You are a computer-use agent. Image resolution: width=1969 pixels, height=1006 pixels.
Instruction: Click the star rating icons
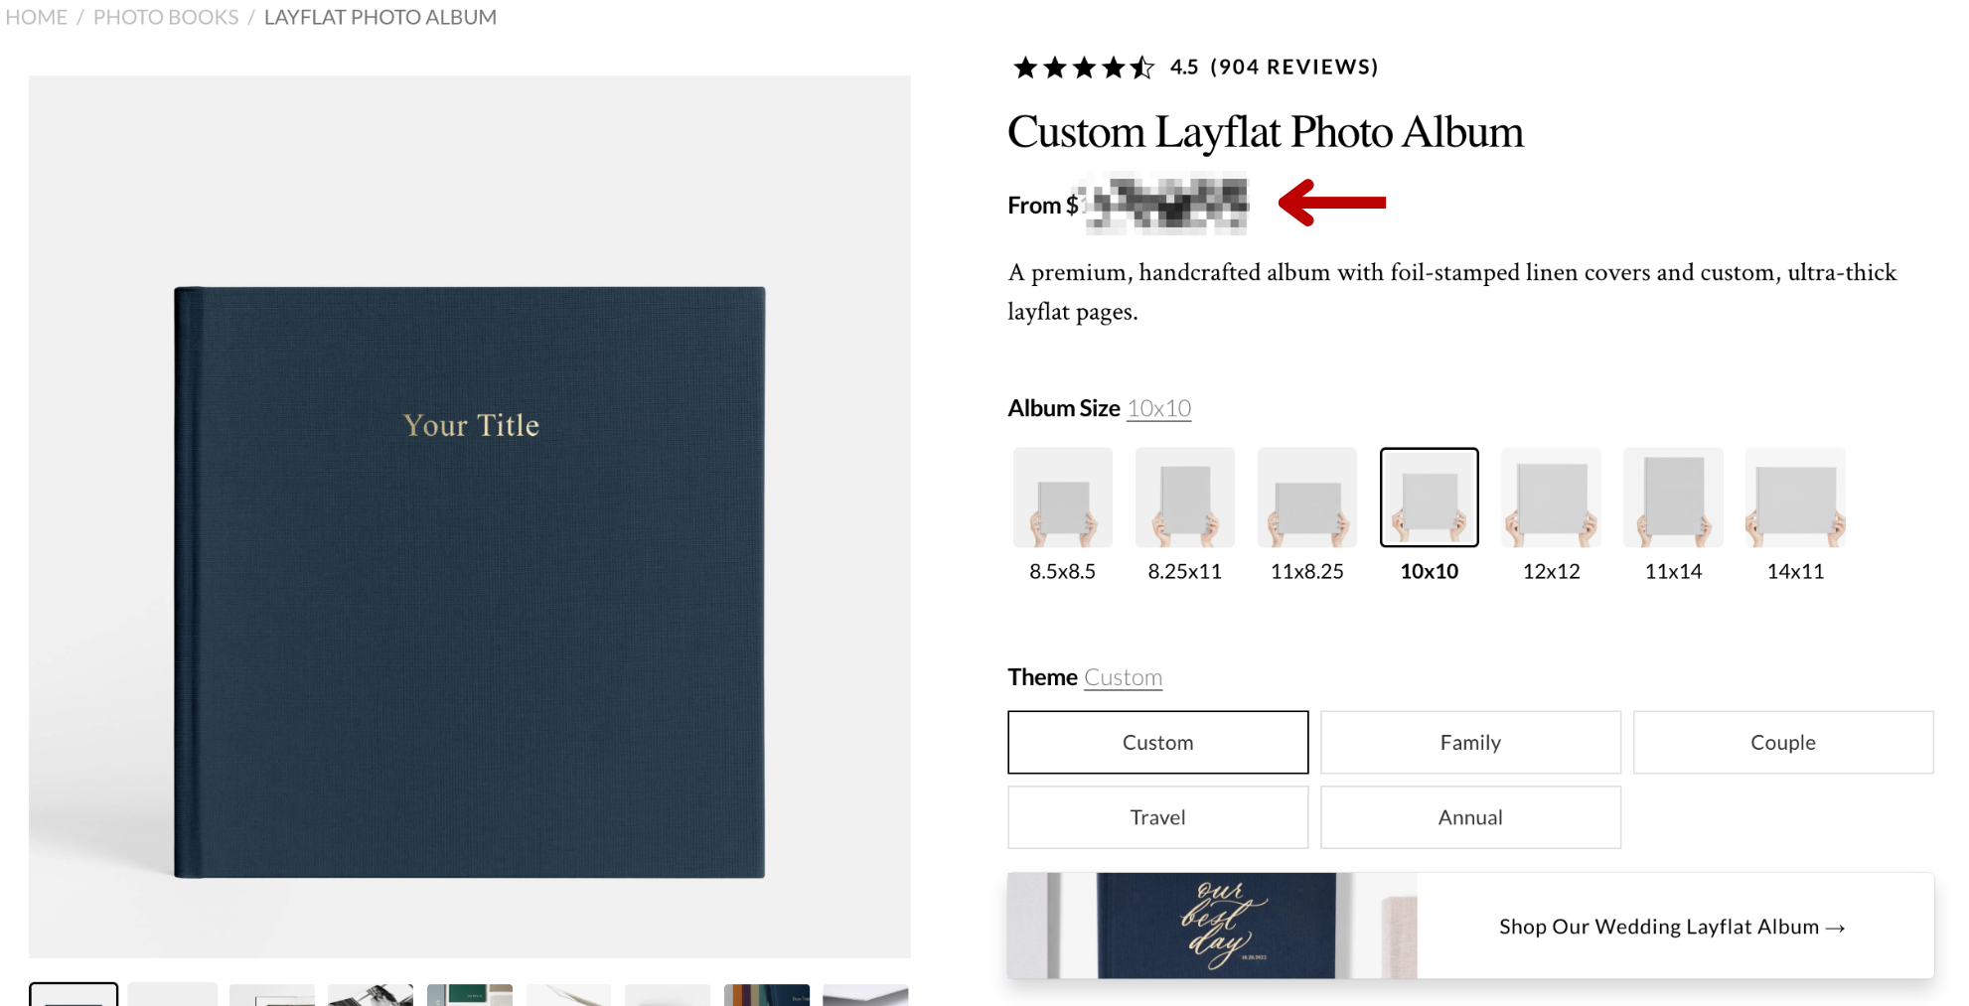[1083, 68]
